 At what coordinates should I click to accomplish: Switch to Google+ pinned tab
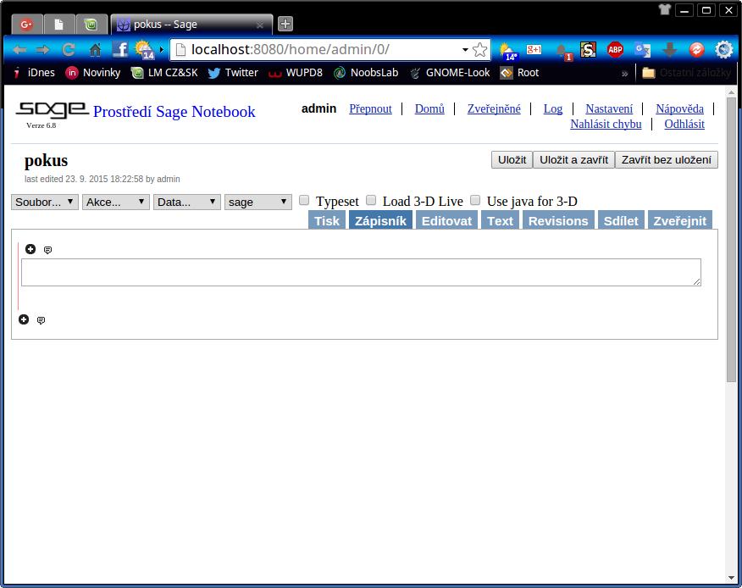pos(26,24)
